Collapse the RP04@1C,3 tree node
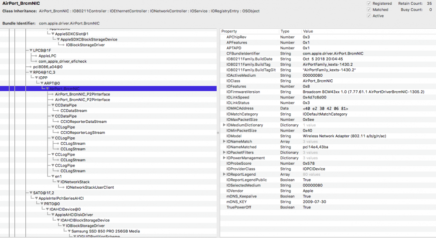 (31, 72)
